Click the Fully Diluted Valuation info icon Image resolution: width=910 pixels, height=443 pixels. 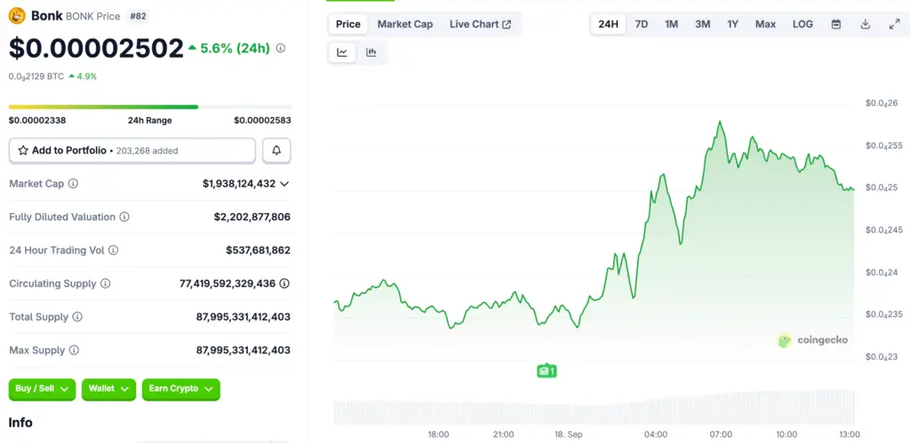[x=124, y=217]
